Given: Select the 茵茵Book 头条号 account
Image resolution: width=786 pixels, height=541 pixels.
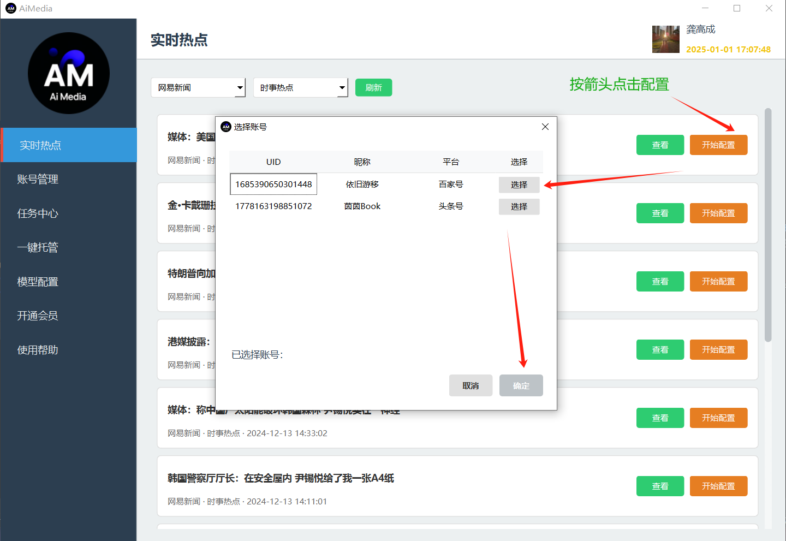Looking at the screenshot, I should pyautogui.click(x=519, y=207).
